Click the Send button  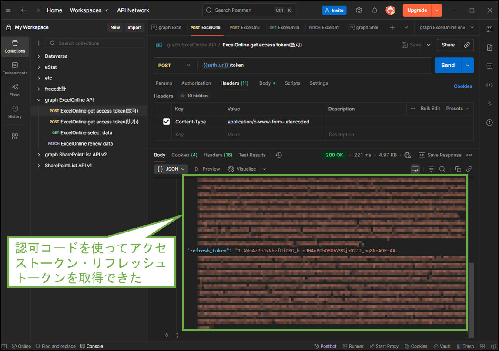(448, 66)
